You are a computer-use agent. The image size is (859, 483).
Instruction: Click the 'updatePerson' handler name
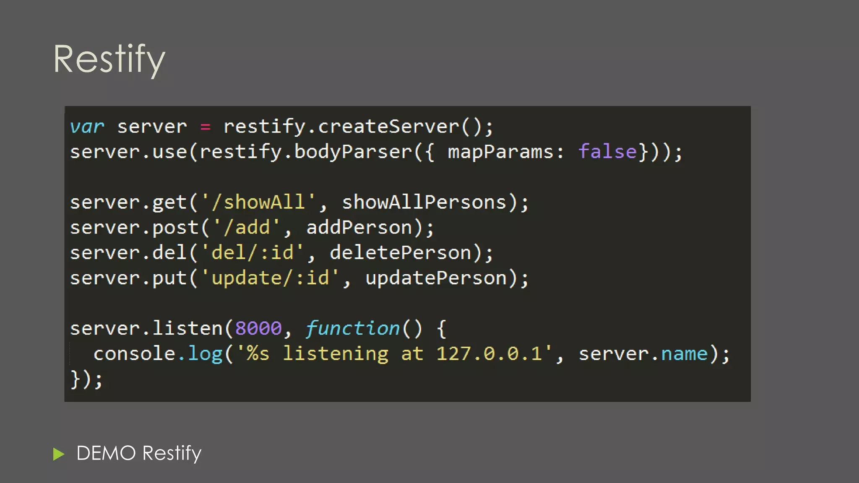436,278
